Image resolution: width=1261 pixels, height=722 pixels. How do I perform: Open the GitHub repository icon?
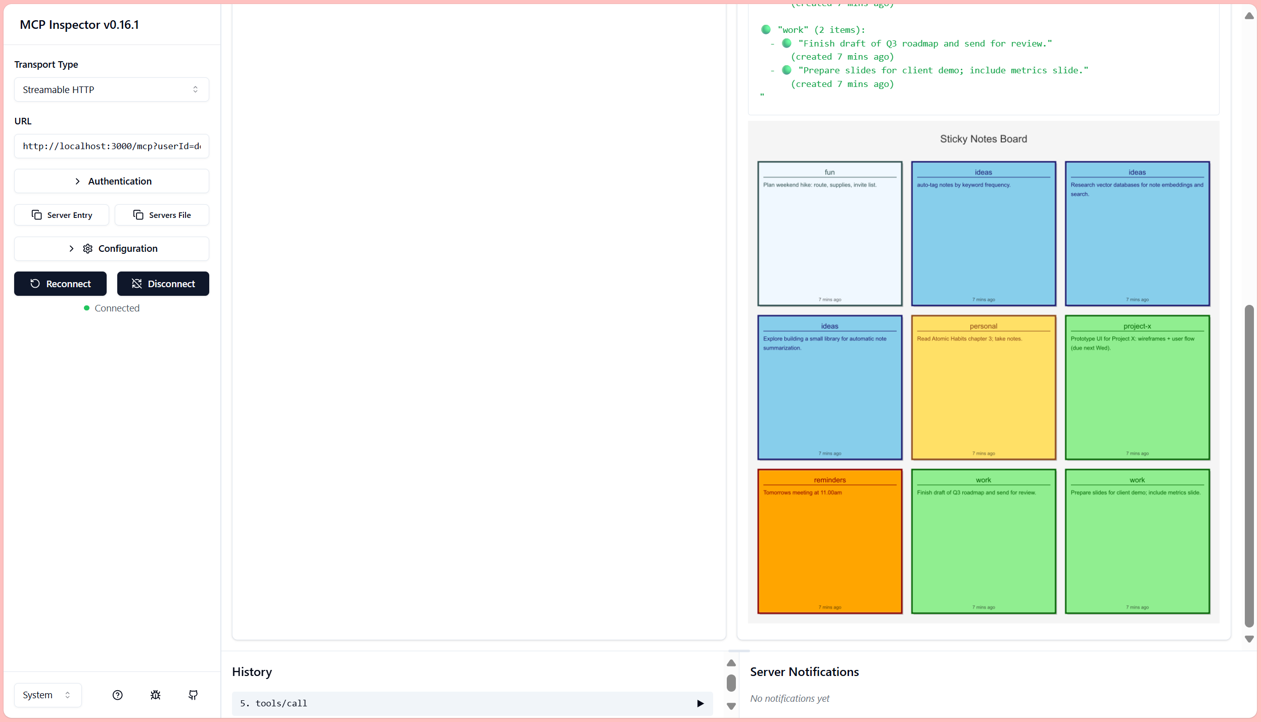193,695
